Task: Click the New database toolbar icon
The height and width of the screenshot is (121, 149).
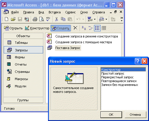Action: click(6, 19)
